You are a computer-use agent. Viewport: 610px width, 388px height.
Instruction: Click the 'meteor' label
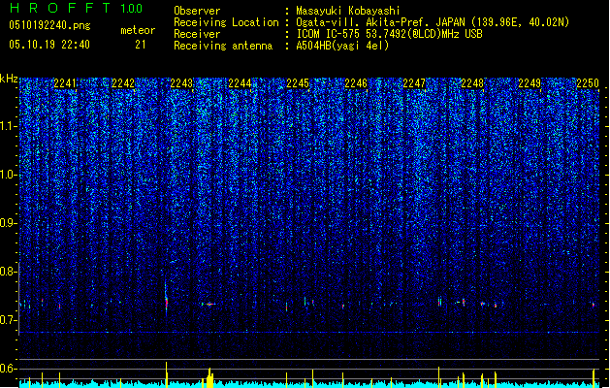[138, 30]
